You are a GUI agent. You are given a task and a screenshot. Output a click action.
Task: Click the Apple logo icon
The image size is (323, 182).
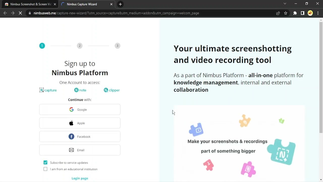pyautogui.click(x=71, y=123)
